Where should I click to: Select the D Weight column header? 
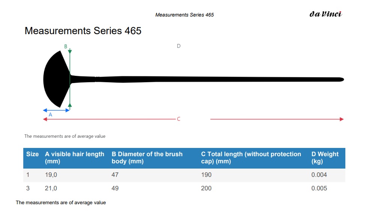tap(325, 158)
